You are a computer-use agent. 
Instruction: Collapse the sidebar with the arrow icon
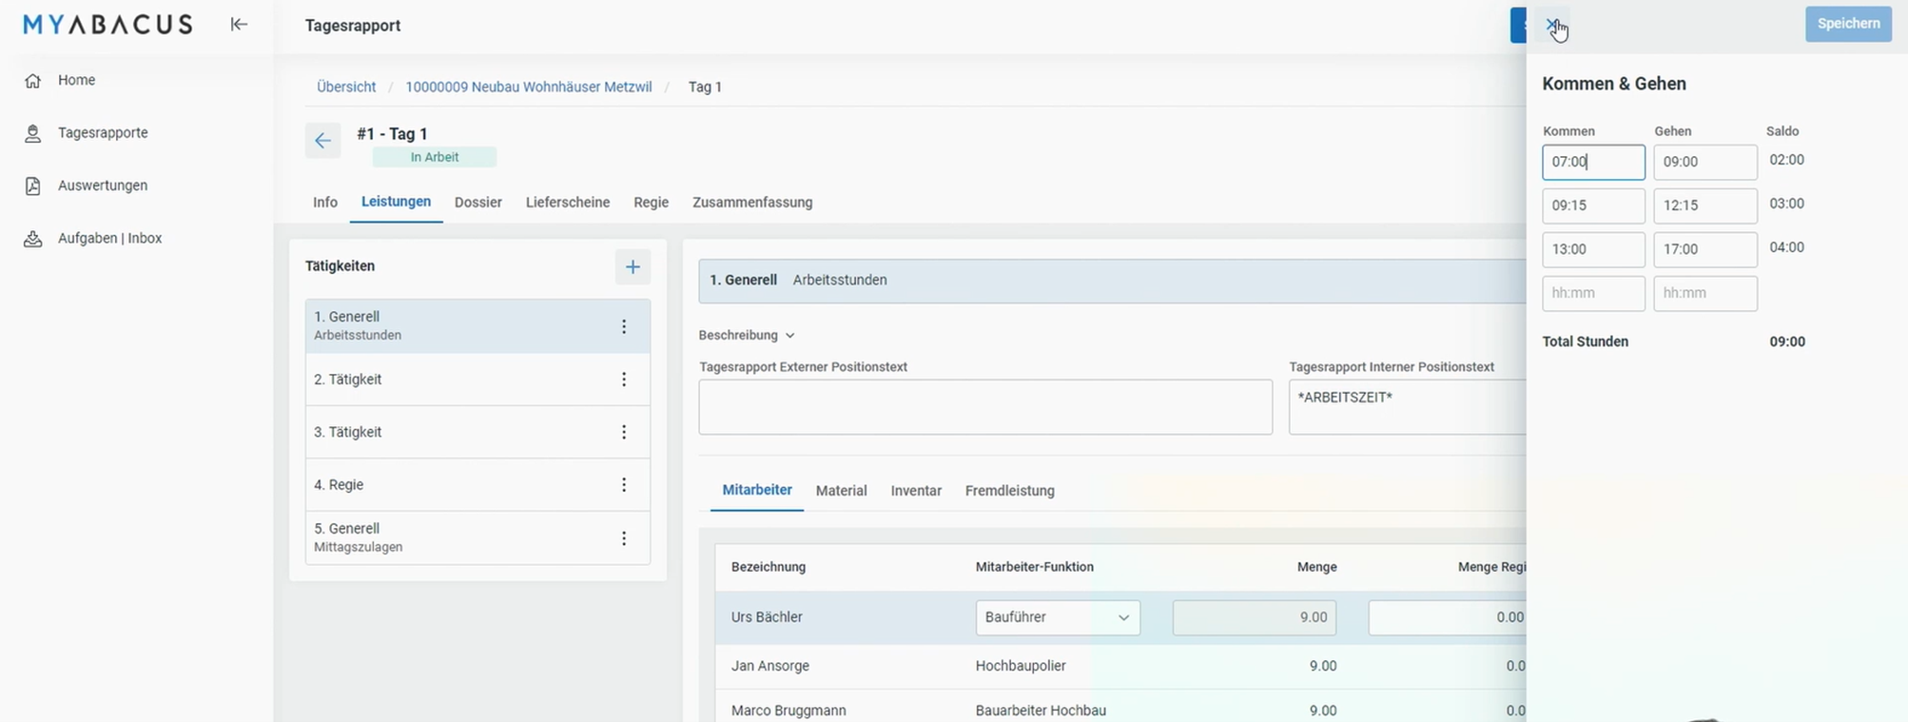[x=239, y=25]
